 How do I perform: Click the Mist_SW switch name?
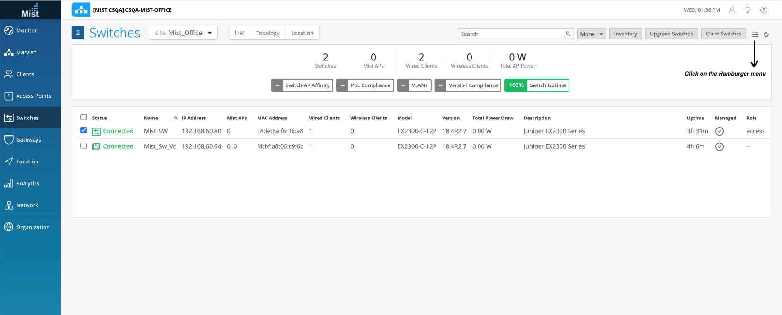click(x=156, y=131)
